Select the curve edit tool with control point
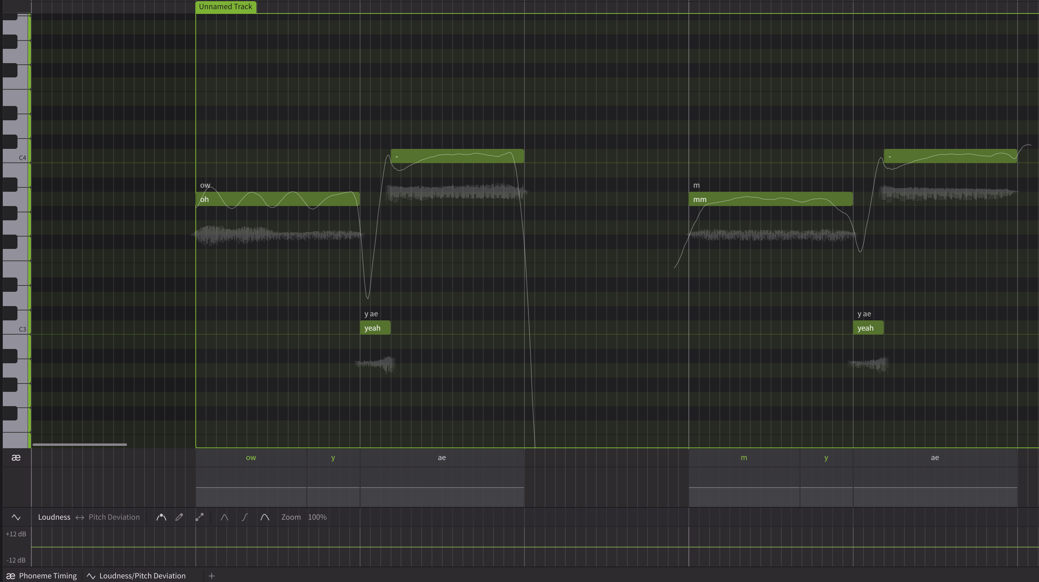1039x582 pixels. [161, 517]
